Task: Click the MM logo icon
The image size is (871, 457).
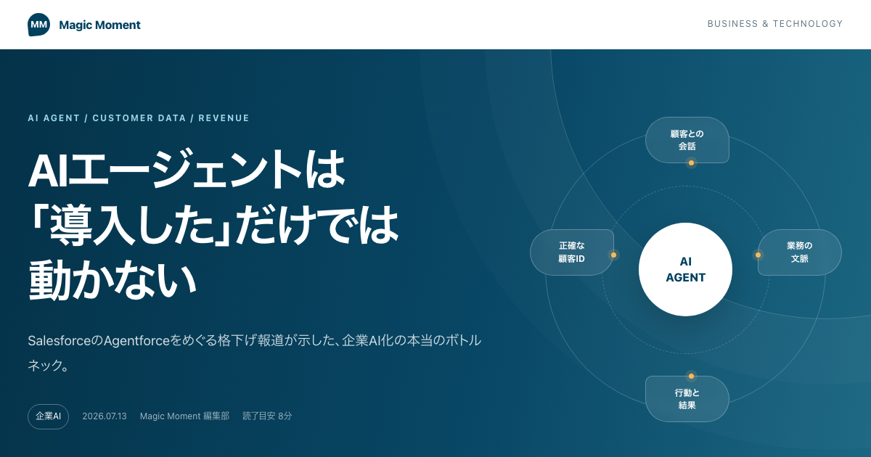Action: coord(39,25)
